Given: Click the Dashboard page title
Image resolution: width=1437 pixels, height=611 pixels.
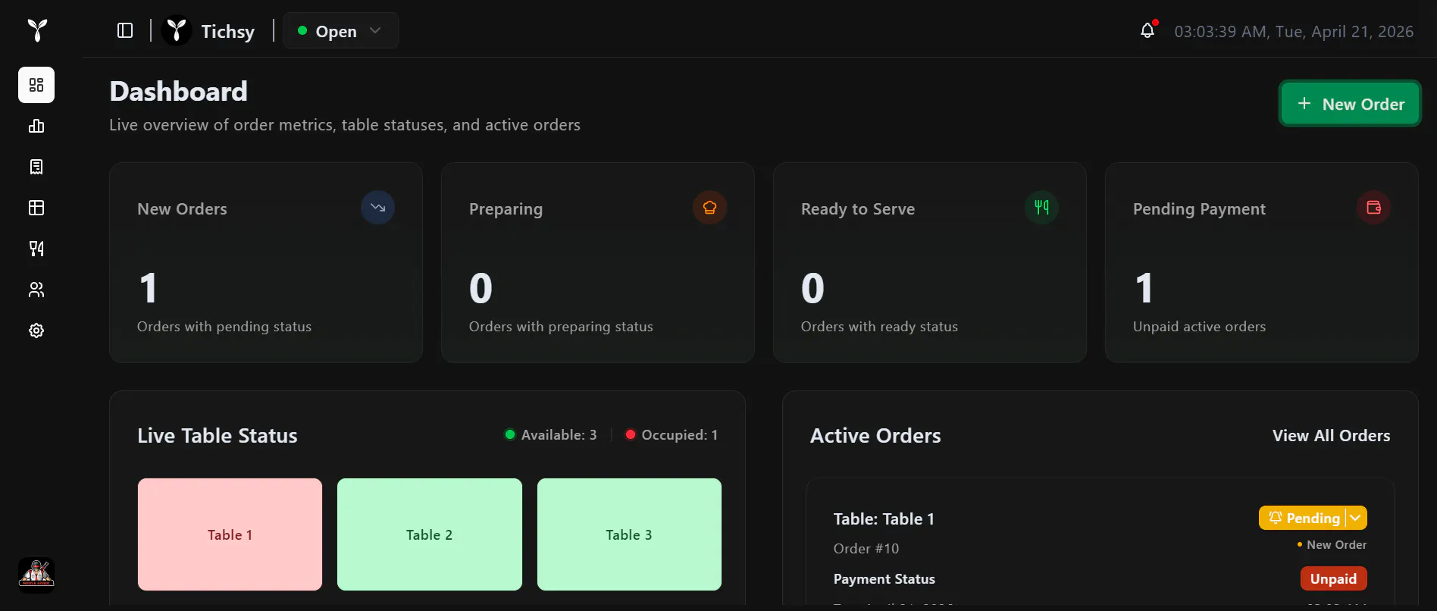Looking at the screenshot, I should point(179,92).
